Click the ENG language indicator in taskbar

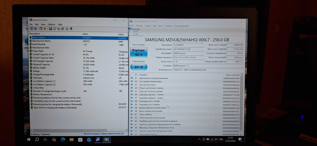[221, 139]
